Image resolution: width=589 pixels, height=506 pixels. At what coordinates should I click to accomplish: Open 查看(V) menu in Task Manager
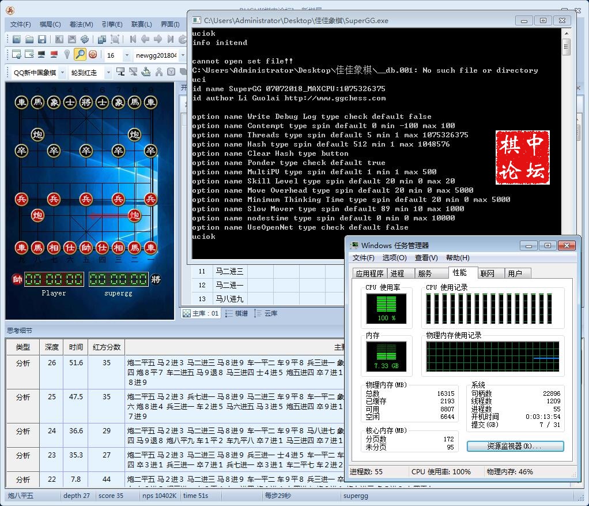pos(426,258)
